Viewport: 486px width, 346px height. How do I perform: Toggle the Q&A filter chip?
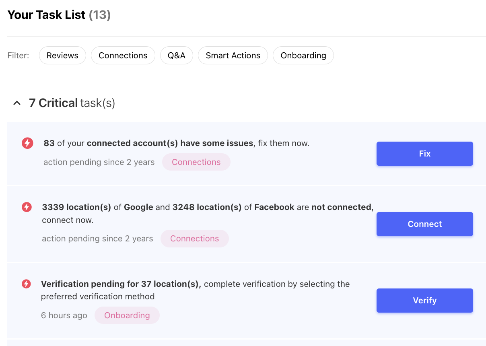pos(176,56)
